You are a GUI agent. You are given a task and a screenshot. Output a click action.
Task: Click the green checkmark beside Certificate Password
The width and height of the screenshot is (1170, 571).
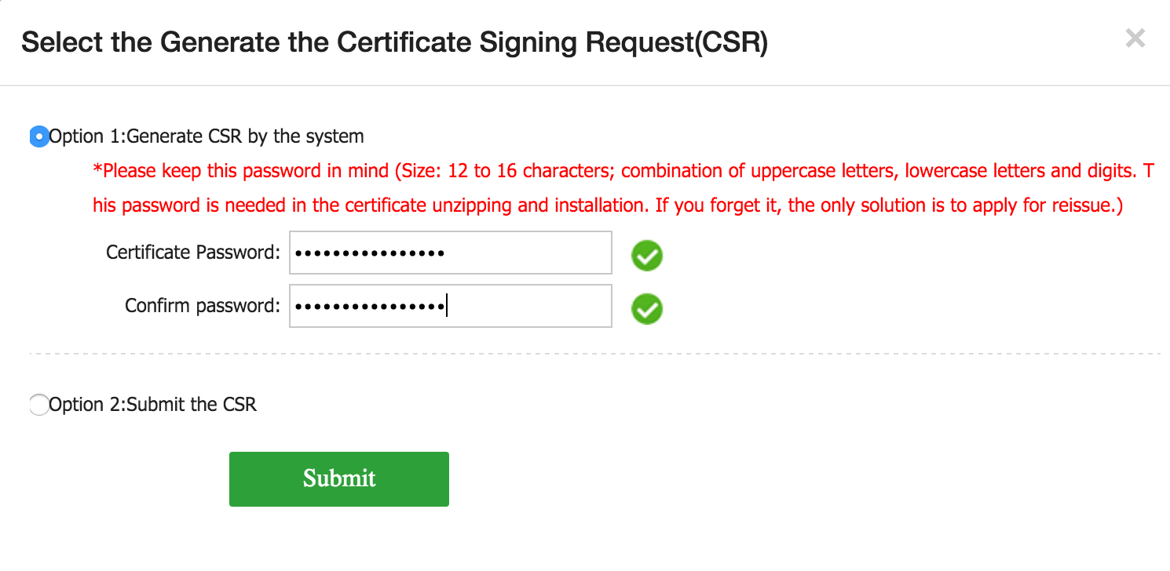[x=647, y=255]
